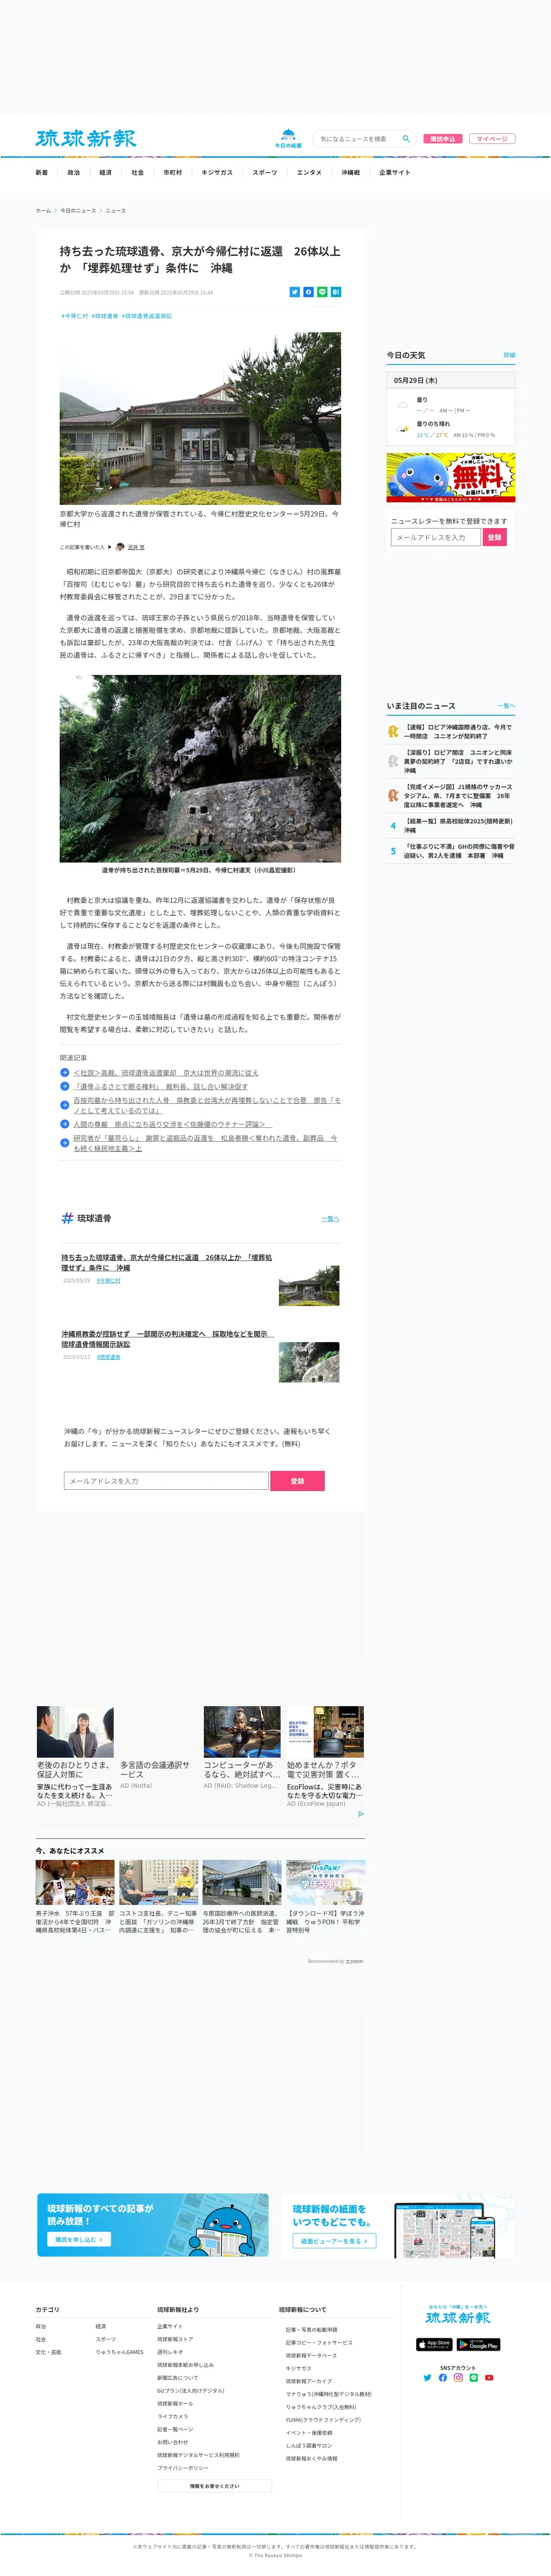Screen dimensions: 551x2576
Task: Click the 購読申込 button
Action: (443, 139)
